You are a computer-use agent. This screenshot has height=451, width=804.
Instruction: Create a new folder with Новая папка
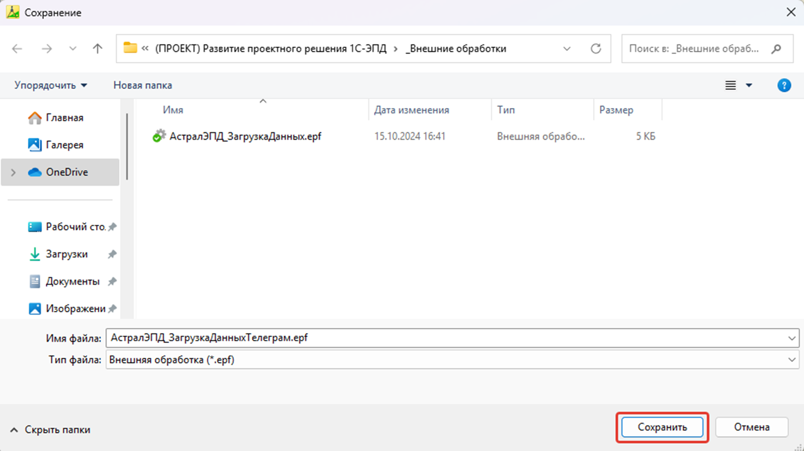click(x=142, y=85)
